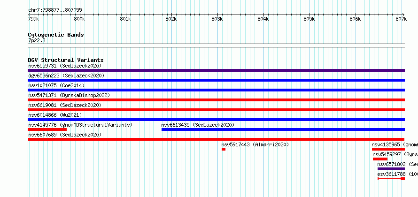
Task: Click the nsv1021075 (Coe2014) label
Action: 56,85
